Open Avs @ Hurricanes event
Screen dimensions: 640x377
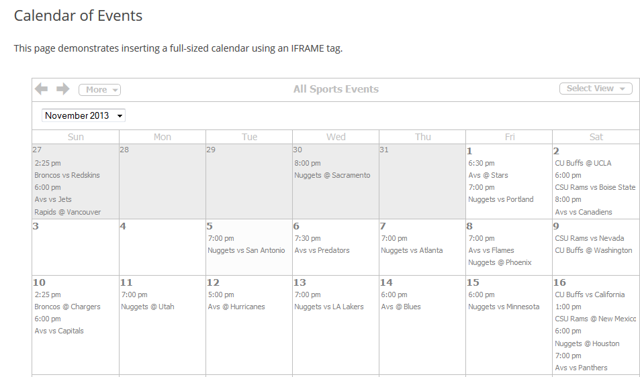tap(236, 307)
